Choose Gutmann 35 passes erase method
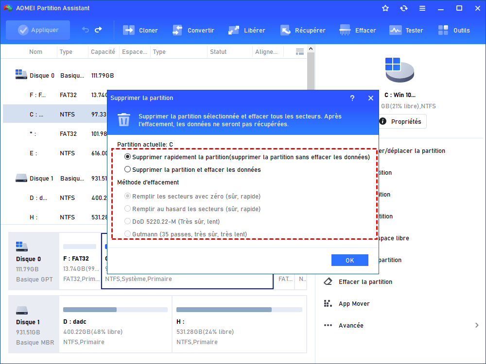486x364 pixels. pyautogui.click(x=127, y=234)
